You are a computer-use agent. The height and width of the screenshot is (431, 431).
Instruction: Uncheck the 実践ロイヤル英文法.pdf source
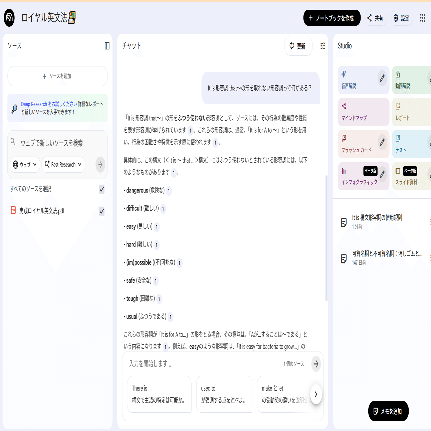pos(101,211)
